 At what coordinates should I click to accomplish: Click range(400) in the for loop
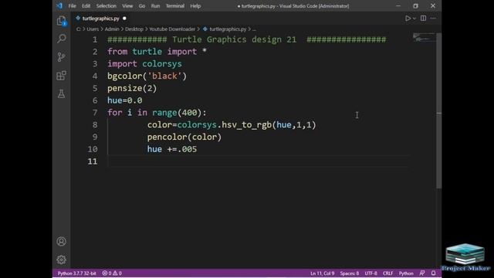tap(177, 113)
